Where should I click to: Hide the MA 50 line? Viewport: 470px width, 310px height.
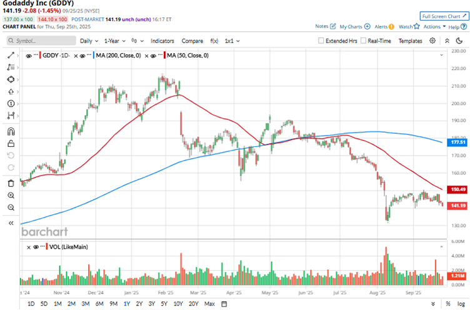click(x=153, y=56)
